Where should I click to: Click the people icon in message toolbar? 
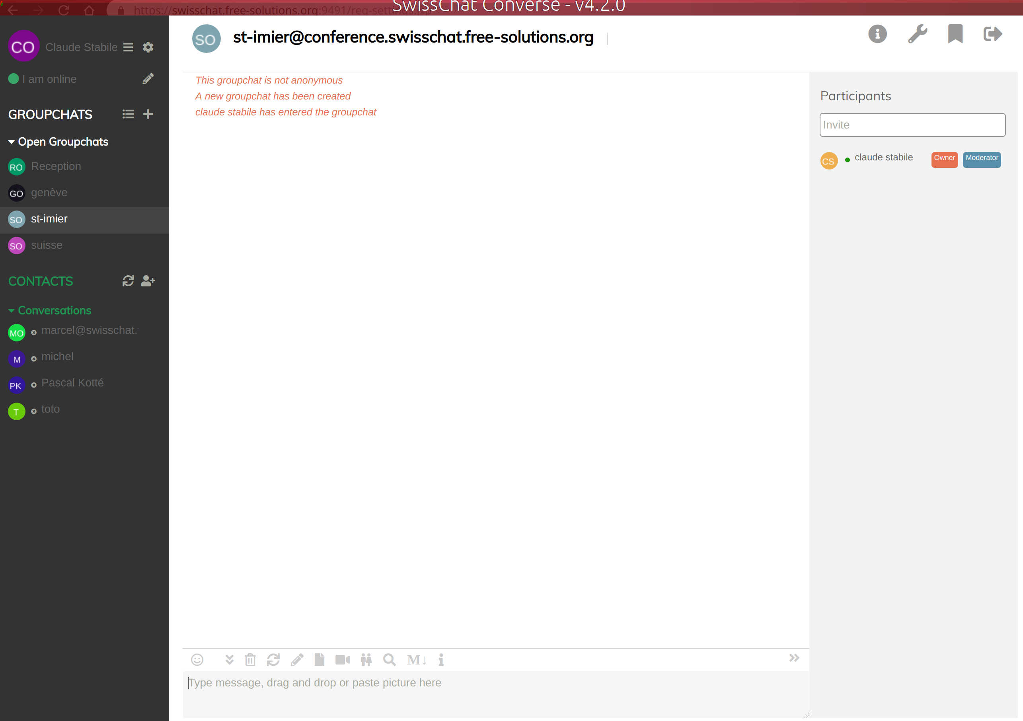(366, 659)
